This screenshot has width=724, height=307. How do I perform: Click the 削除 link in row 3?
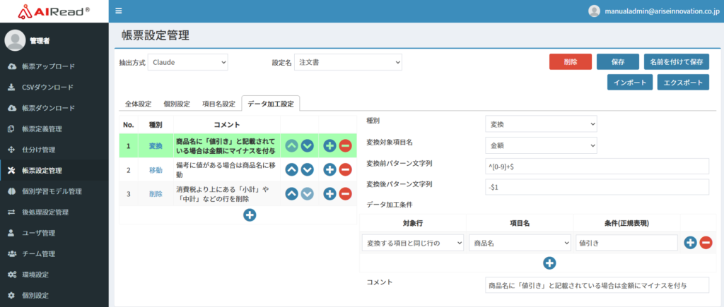click(156, 193)
